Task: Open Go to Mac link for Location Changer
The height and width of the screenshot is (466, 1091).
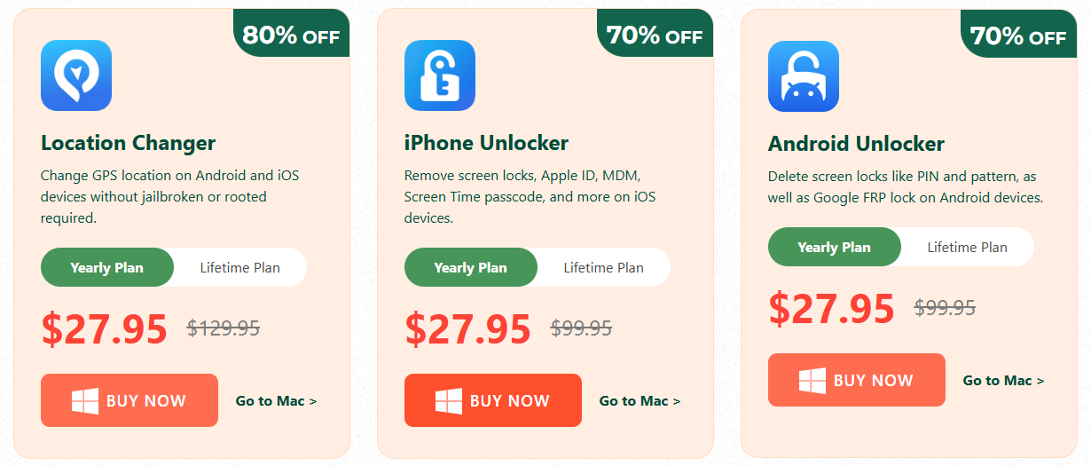Action: pyautogui.click(x=276, y=401)
